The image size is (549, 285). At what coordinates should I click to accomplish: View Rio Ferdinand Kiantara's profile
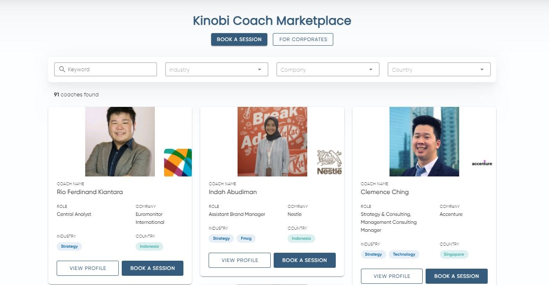pyautogui.click(x=87, y=268)
